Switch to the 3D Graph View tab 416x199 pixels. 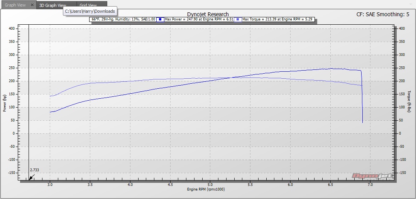[53, 5]
